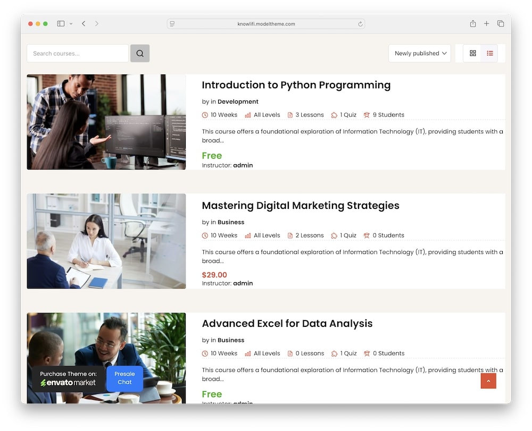Open the Share menu icon
Image resolution: width=532 pixels, height=431 pixels.
472,24
